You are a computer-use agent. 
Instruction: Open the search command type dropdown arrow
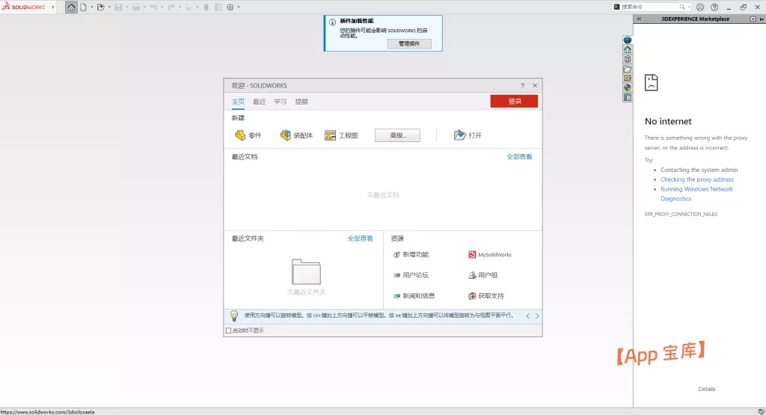coord(688,7)
